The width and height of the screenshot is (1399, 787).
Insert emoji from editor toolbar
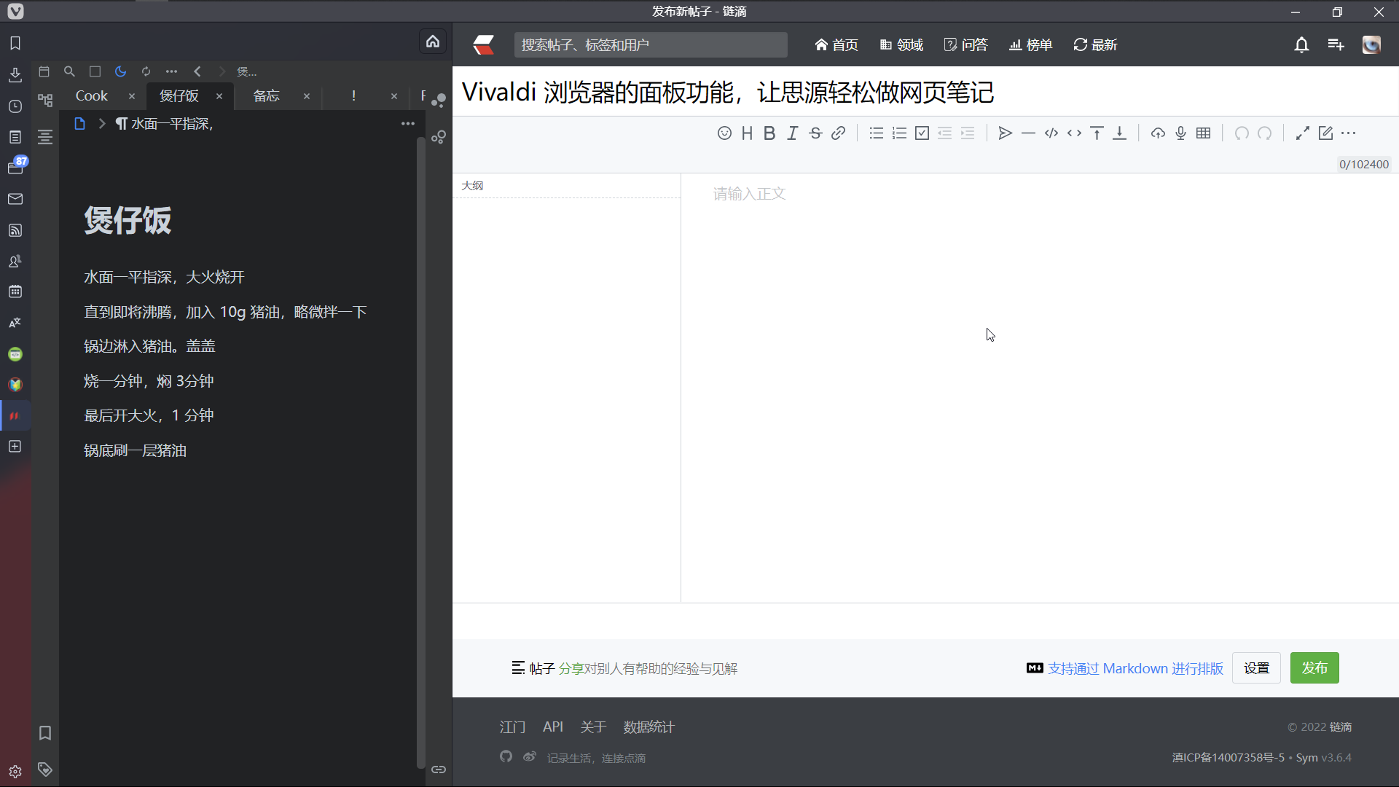point(724,133)
